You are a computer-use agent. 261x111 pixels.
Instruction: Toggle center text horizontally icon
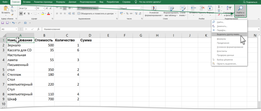tap(61, 14)
